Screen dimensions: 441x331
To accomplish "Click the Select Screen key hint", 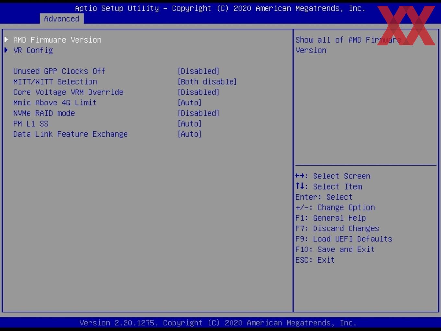I will tap(333, 176).
